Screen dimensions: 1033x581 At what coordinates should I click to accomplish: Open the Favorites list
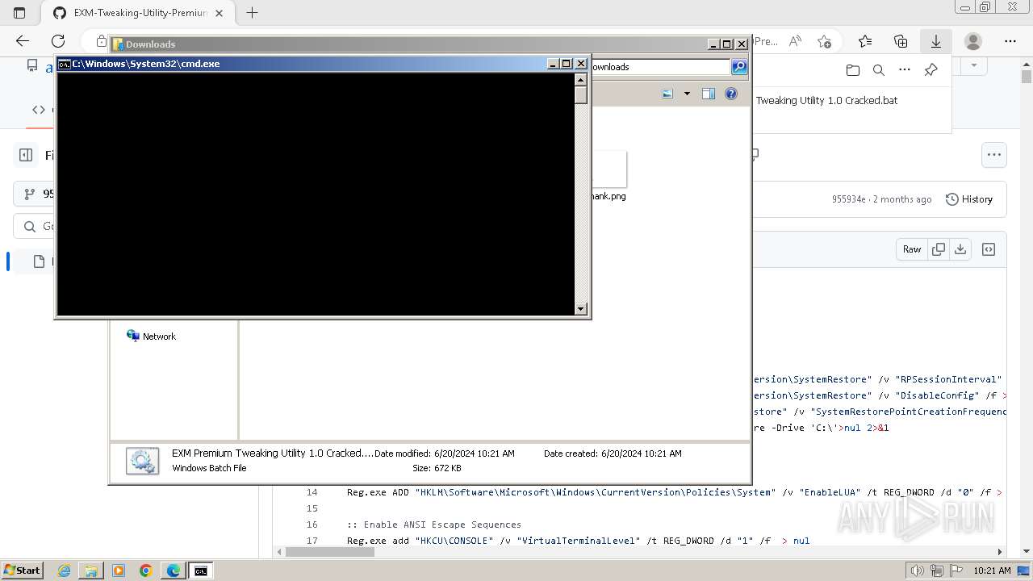pos(865,41)
